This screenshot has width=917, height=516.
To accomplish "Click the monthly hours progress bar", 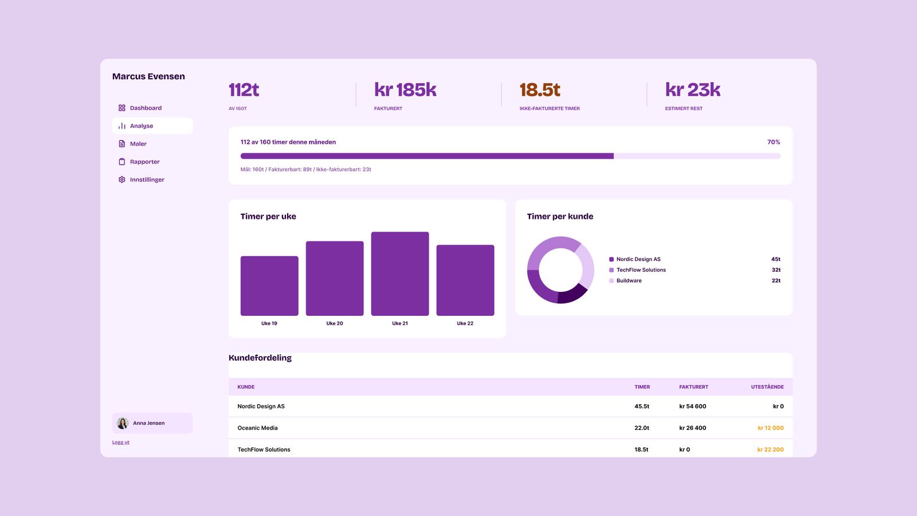I will [510, 156].
